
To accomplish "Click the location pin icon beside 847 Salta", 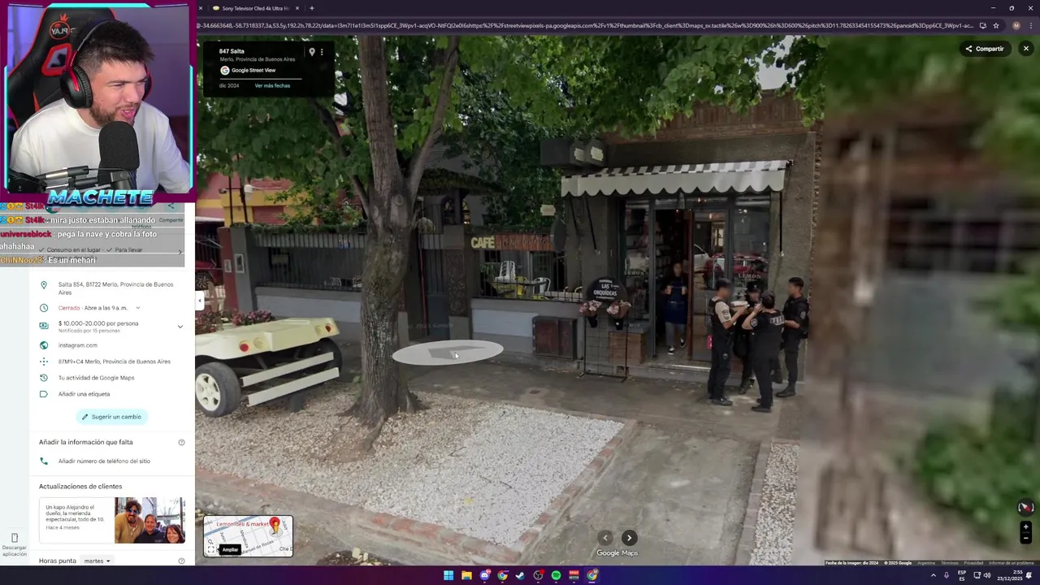I will coord(311,52).
